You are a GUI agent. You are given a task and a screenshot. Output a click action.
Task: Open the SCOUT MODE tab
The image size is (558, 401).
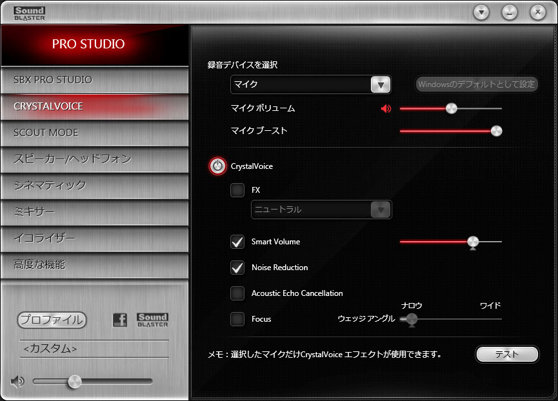pyautogui.click(x=94, y=133)
